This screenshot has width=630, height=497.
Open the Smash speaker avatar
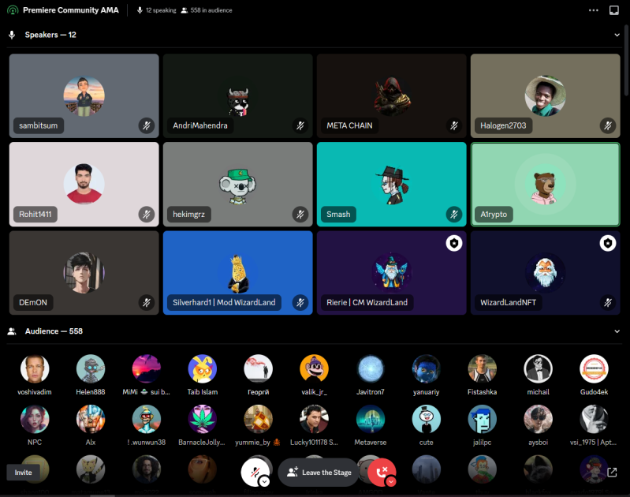(x=391, y=185)
